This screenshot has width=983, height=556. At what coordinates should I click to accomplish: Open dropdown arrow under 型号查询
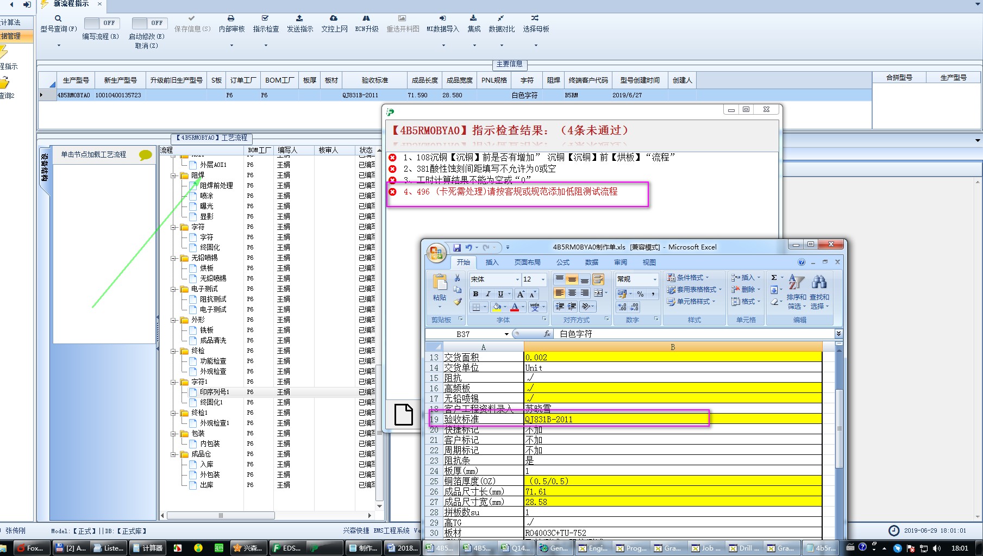(59, 45)
